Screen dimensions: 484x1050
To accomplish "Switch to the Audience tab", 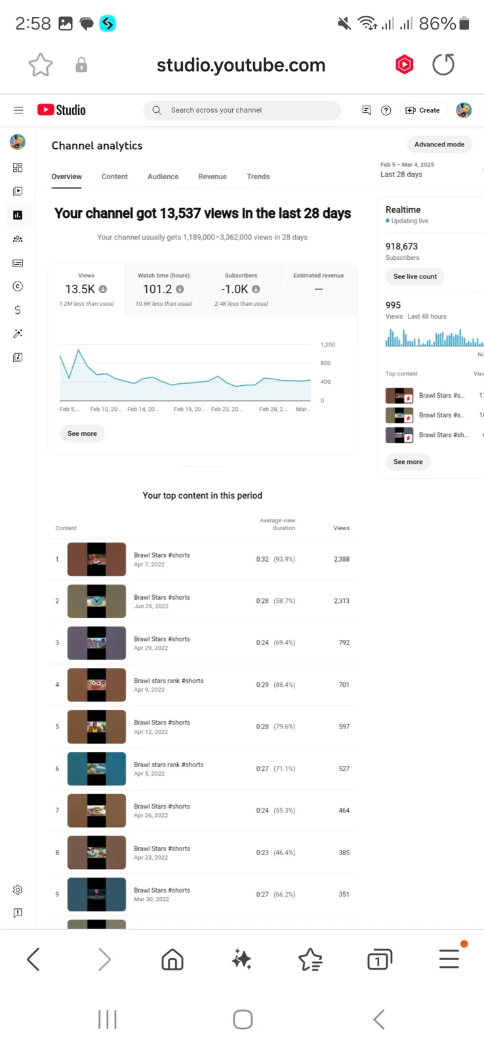I will (x=163, y=177).
